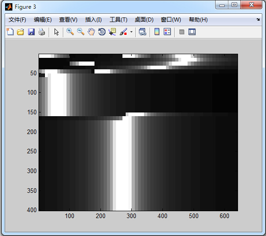The image size is (266, 236).
Task: Hide plot tools using the gray square icon
Action: [x=182, y=32]
